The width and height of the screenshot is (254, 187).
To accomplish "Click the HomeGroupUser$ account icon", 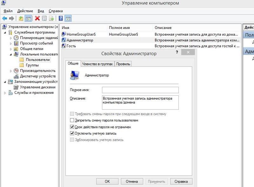I will (x=63, y=34).
